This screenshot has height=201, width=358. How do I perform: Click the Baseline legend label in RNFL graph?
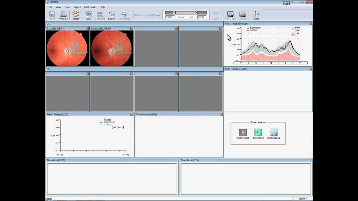[x=255, y=28]
